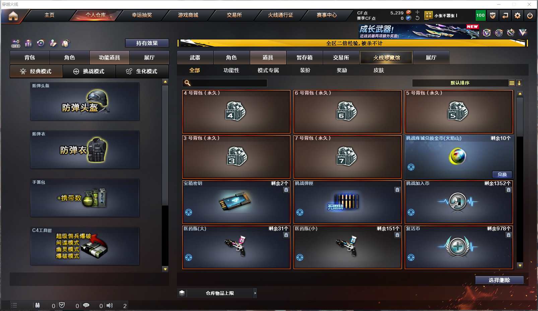Viewport: 538px width, 311px height.
Task: Toggle sort direction arrow button
Action: (519, 83)
